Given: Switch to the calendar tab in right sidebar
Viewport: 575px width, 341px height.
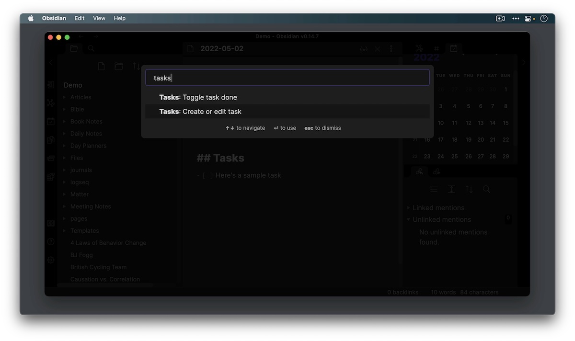Looking at the screenshot, I should pyautogui.click(x=453, y=48).
